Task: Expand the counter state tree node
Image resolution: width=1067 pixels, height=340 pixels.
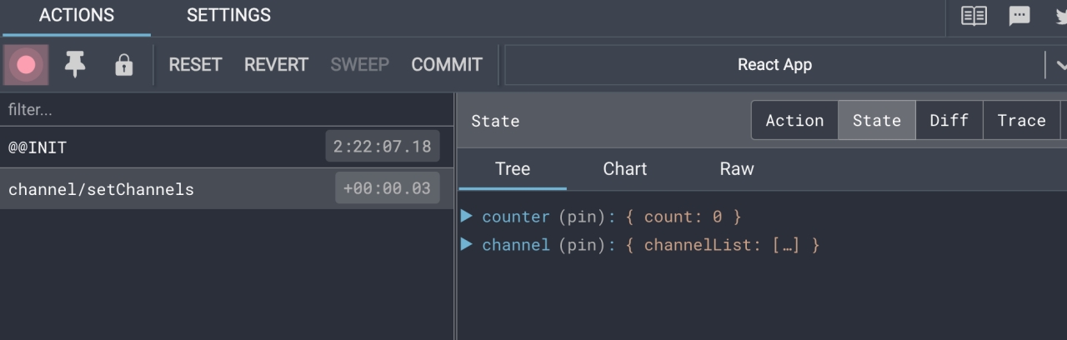Action: pyautogui.click(x=467, y=217)
